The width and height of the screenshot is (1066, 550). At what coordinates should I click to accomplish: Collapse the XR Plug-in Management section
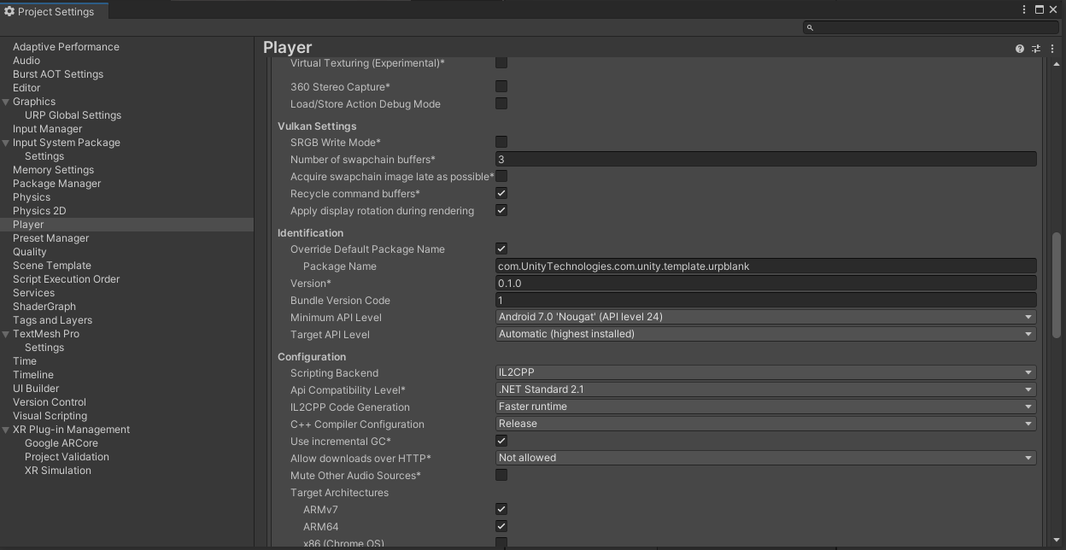click(x=7, y=429)
